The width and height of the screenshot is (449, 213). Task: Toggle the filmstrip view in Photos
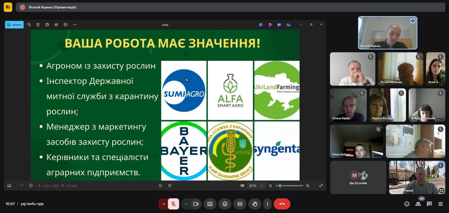tap(9, 186)
